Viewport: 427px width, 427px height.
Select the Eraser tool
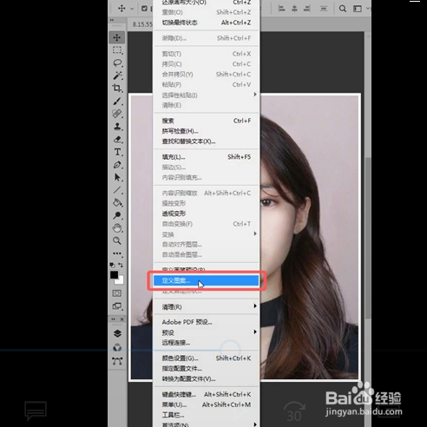[x=117, y=139]
